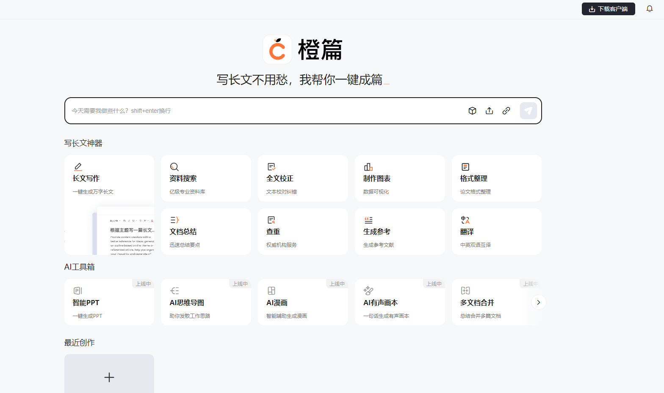Click the 上线中 badge on AI漫画
The width and height of the screenshot is (664, 393).
coord(337,284)
